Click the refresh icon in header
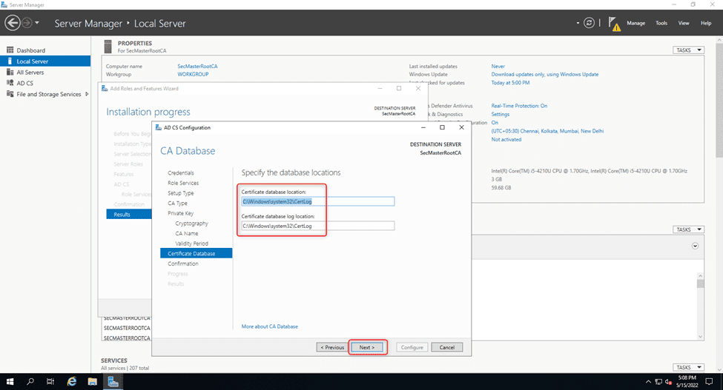This screenshot has height=390, width=723. pos(589,22)
